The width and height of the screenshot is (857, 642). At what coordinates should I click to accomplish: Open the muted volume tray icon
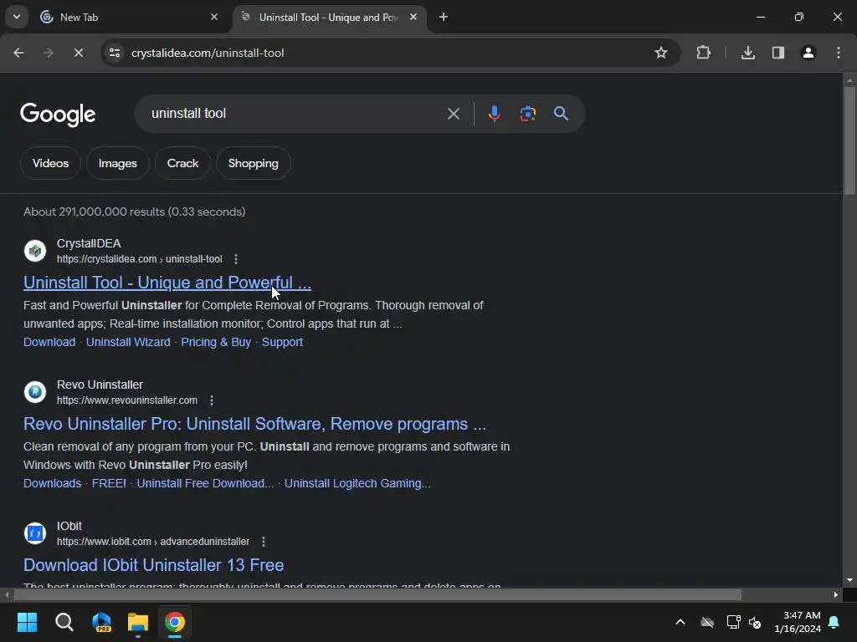coord(756,622)
